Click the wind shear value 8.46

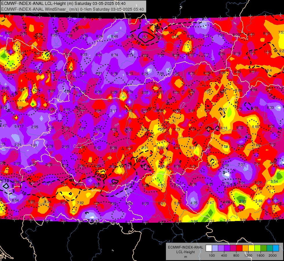(x=115, y=37)
